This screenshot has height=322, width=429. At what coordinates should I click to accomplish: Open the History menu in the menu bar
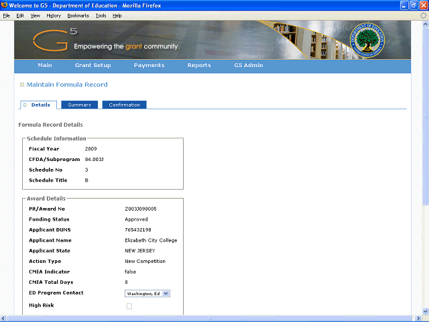point(54,15)
